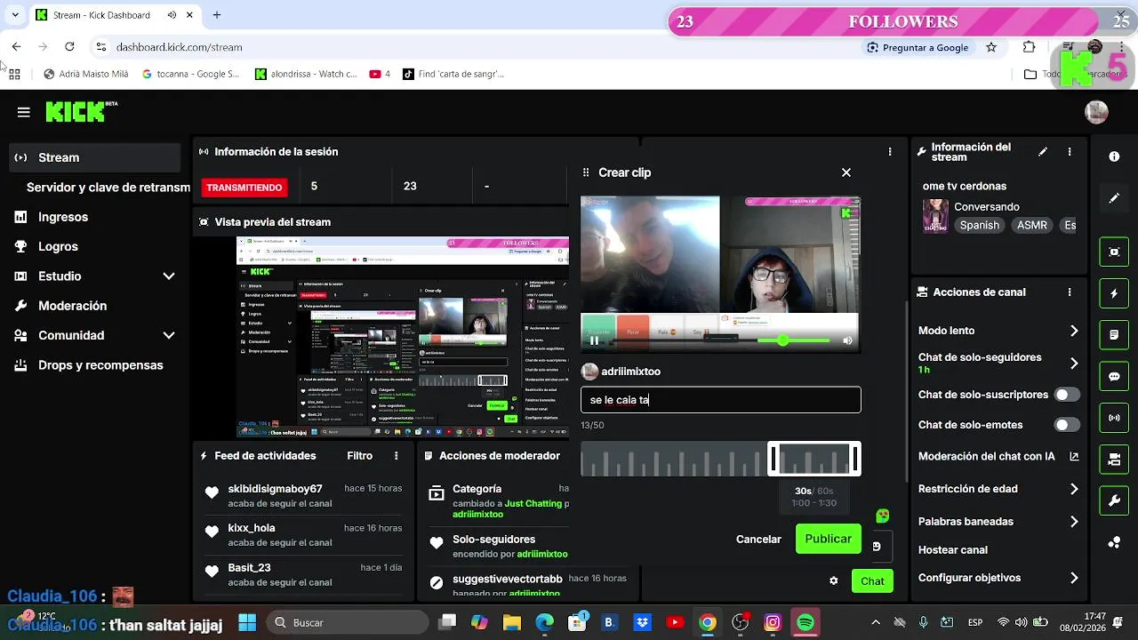Close the Crear clip dialog
The width and height of the screenshot is (1138, 640).
click(x=846, y=172)
